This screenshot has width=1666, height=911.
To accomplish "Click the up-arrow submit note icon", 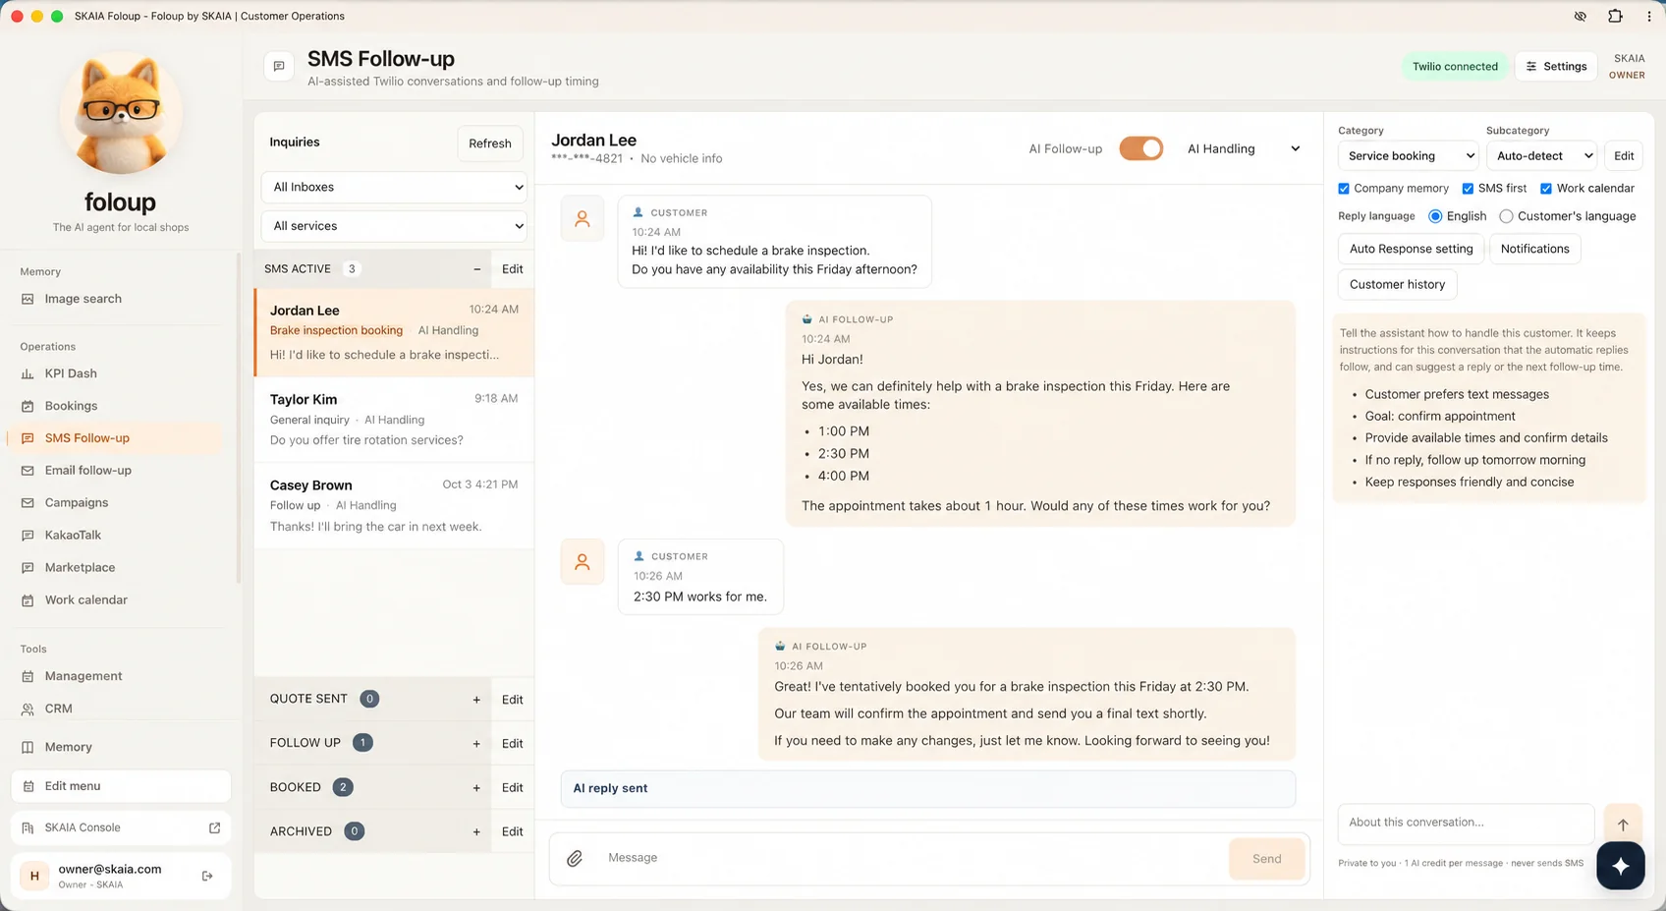I will coord(1623,825).
